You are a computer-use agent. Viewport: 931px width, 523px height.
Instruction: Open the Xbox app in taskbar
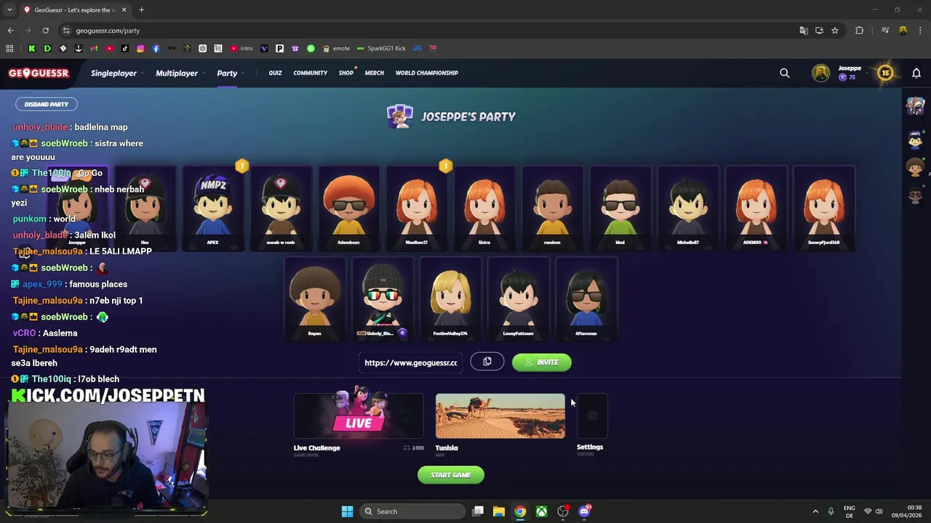click(542, 511)
